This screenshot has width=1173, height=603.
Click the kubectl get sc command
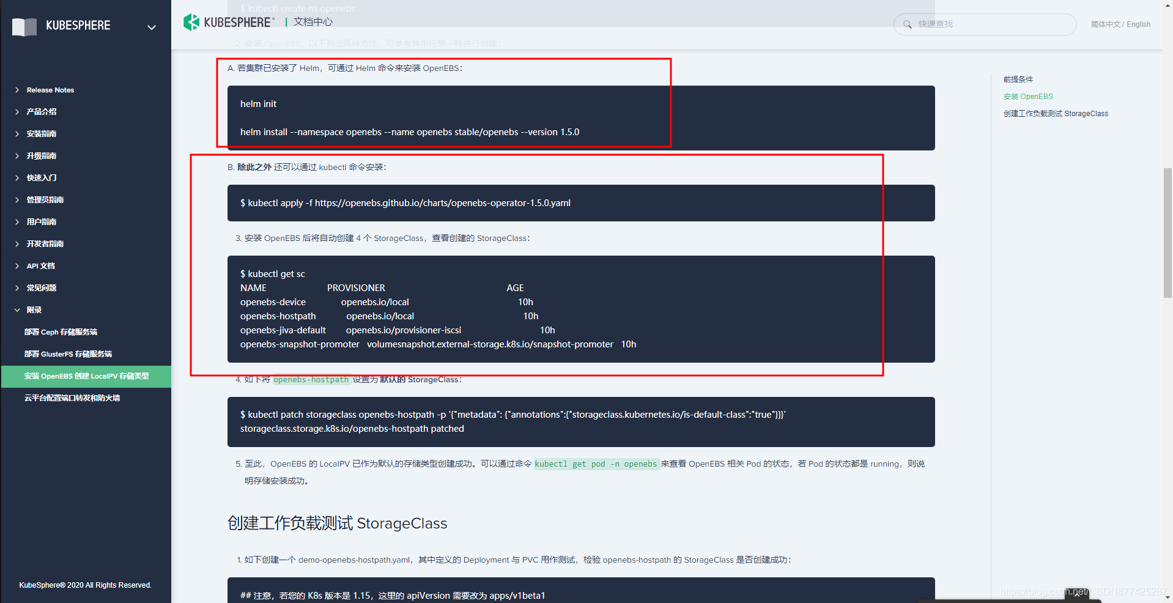coord(273,274)
